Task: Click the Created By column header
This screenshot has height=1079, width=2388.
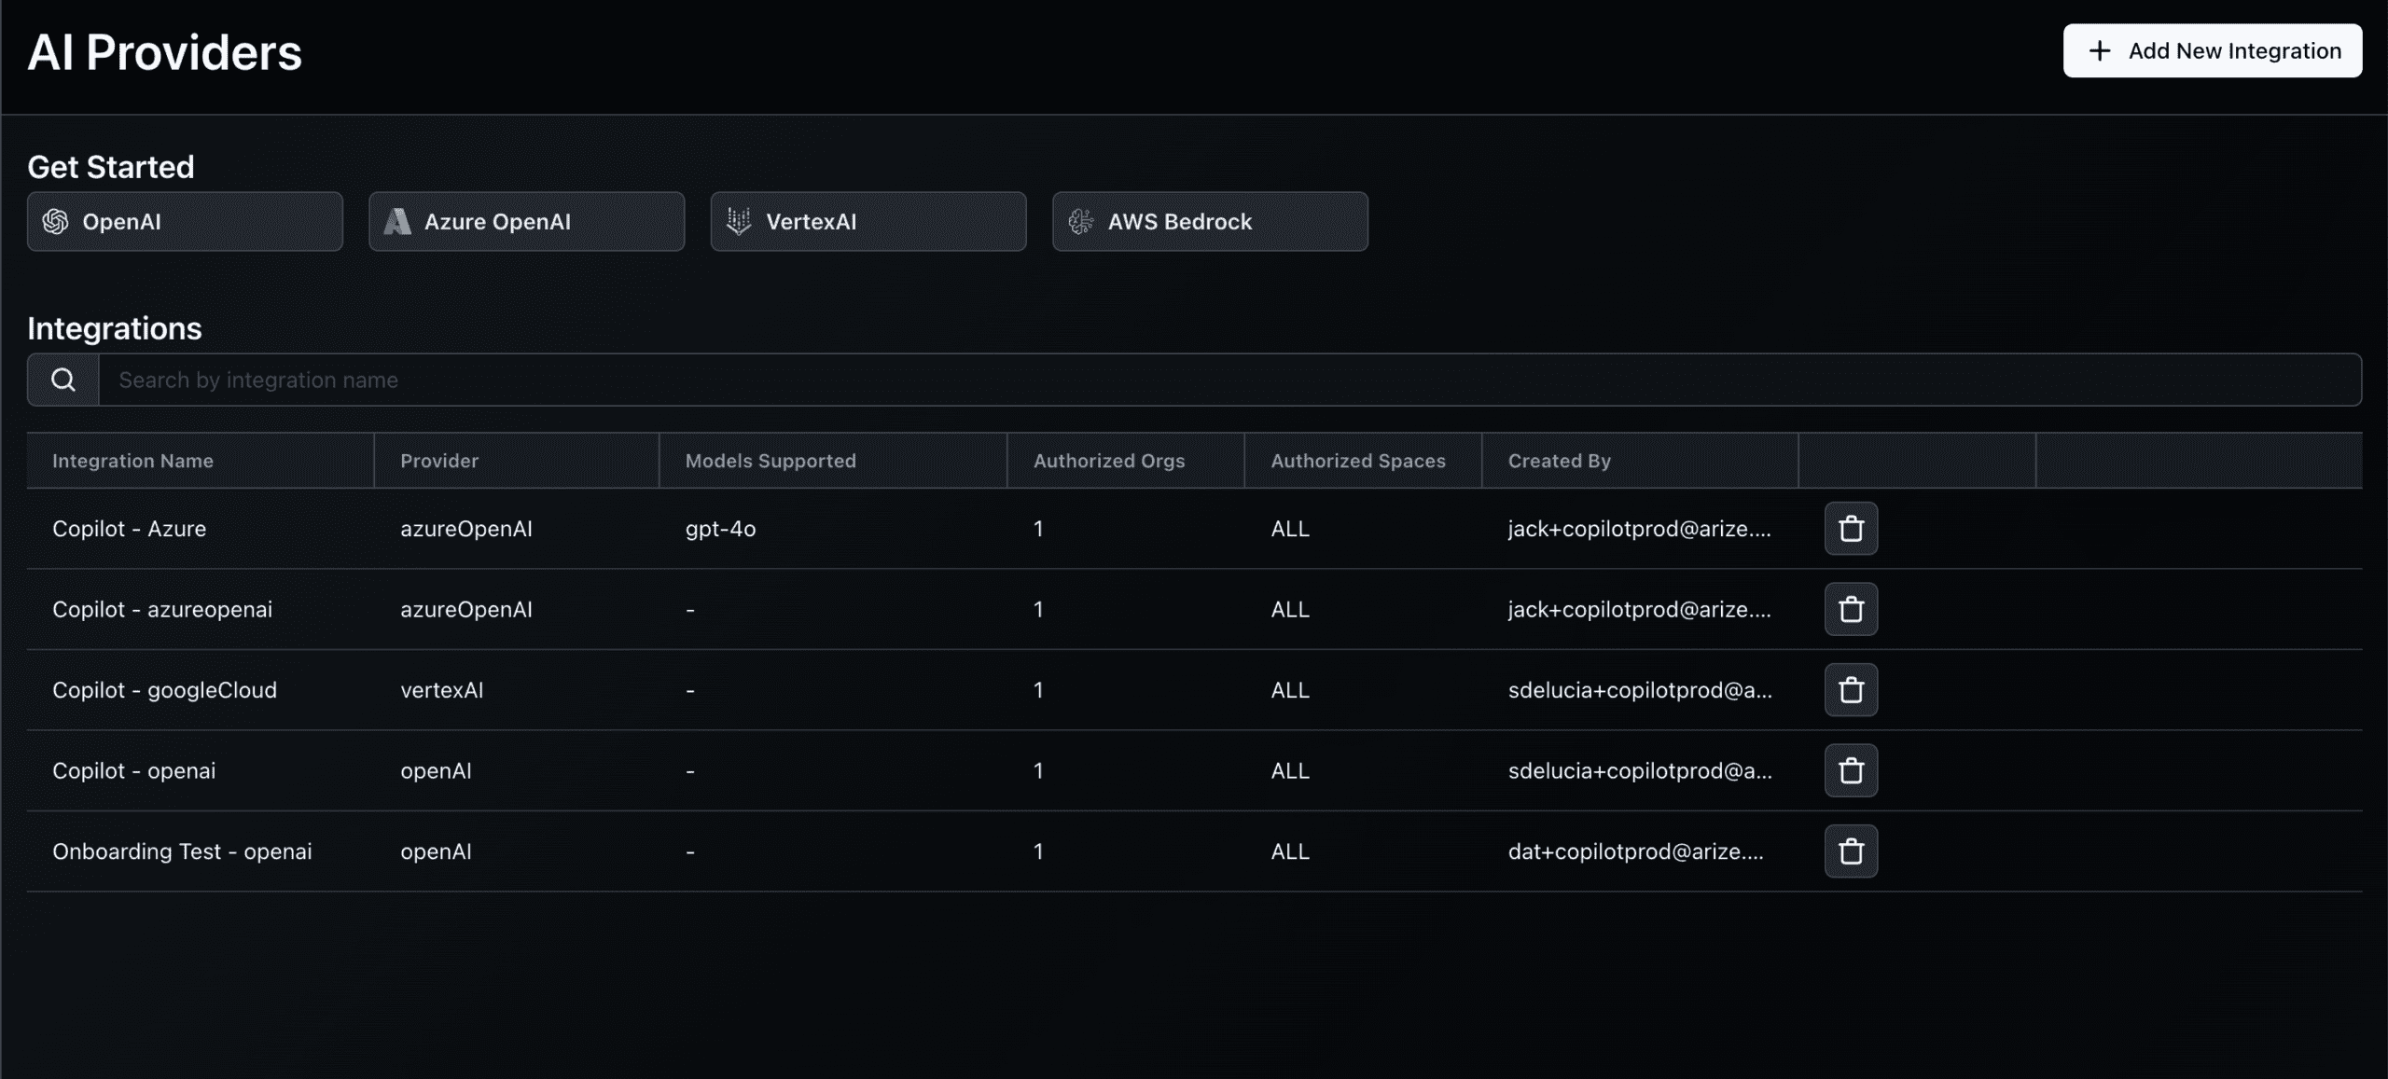Action: click(x=1559, y=461)
